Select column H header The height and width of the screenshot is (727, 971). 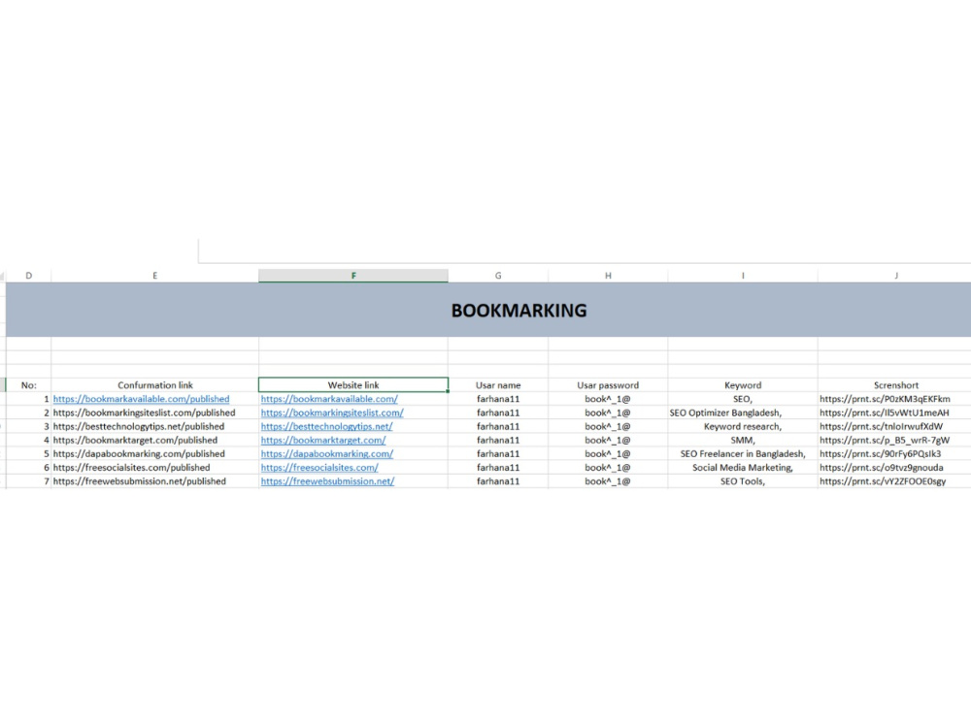[608, 276]
